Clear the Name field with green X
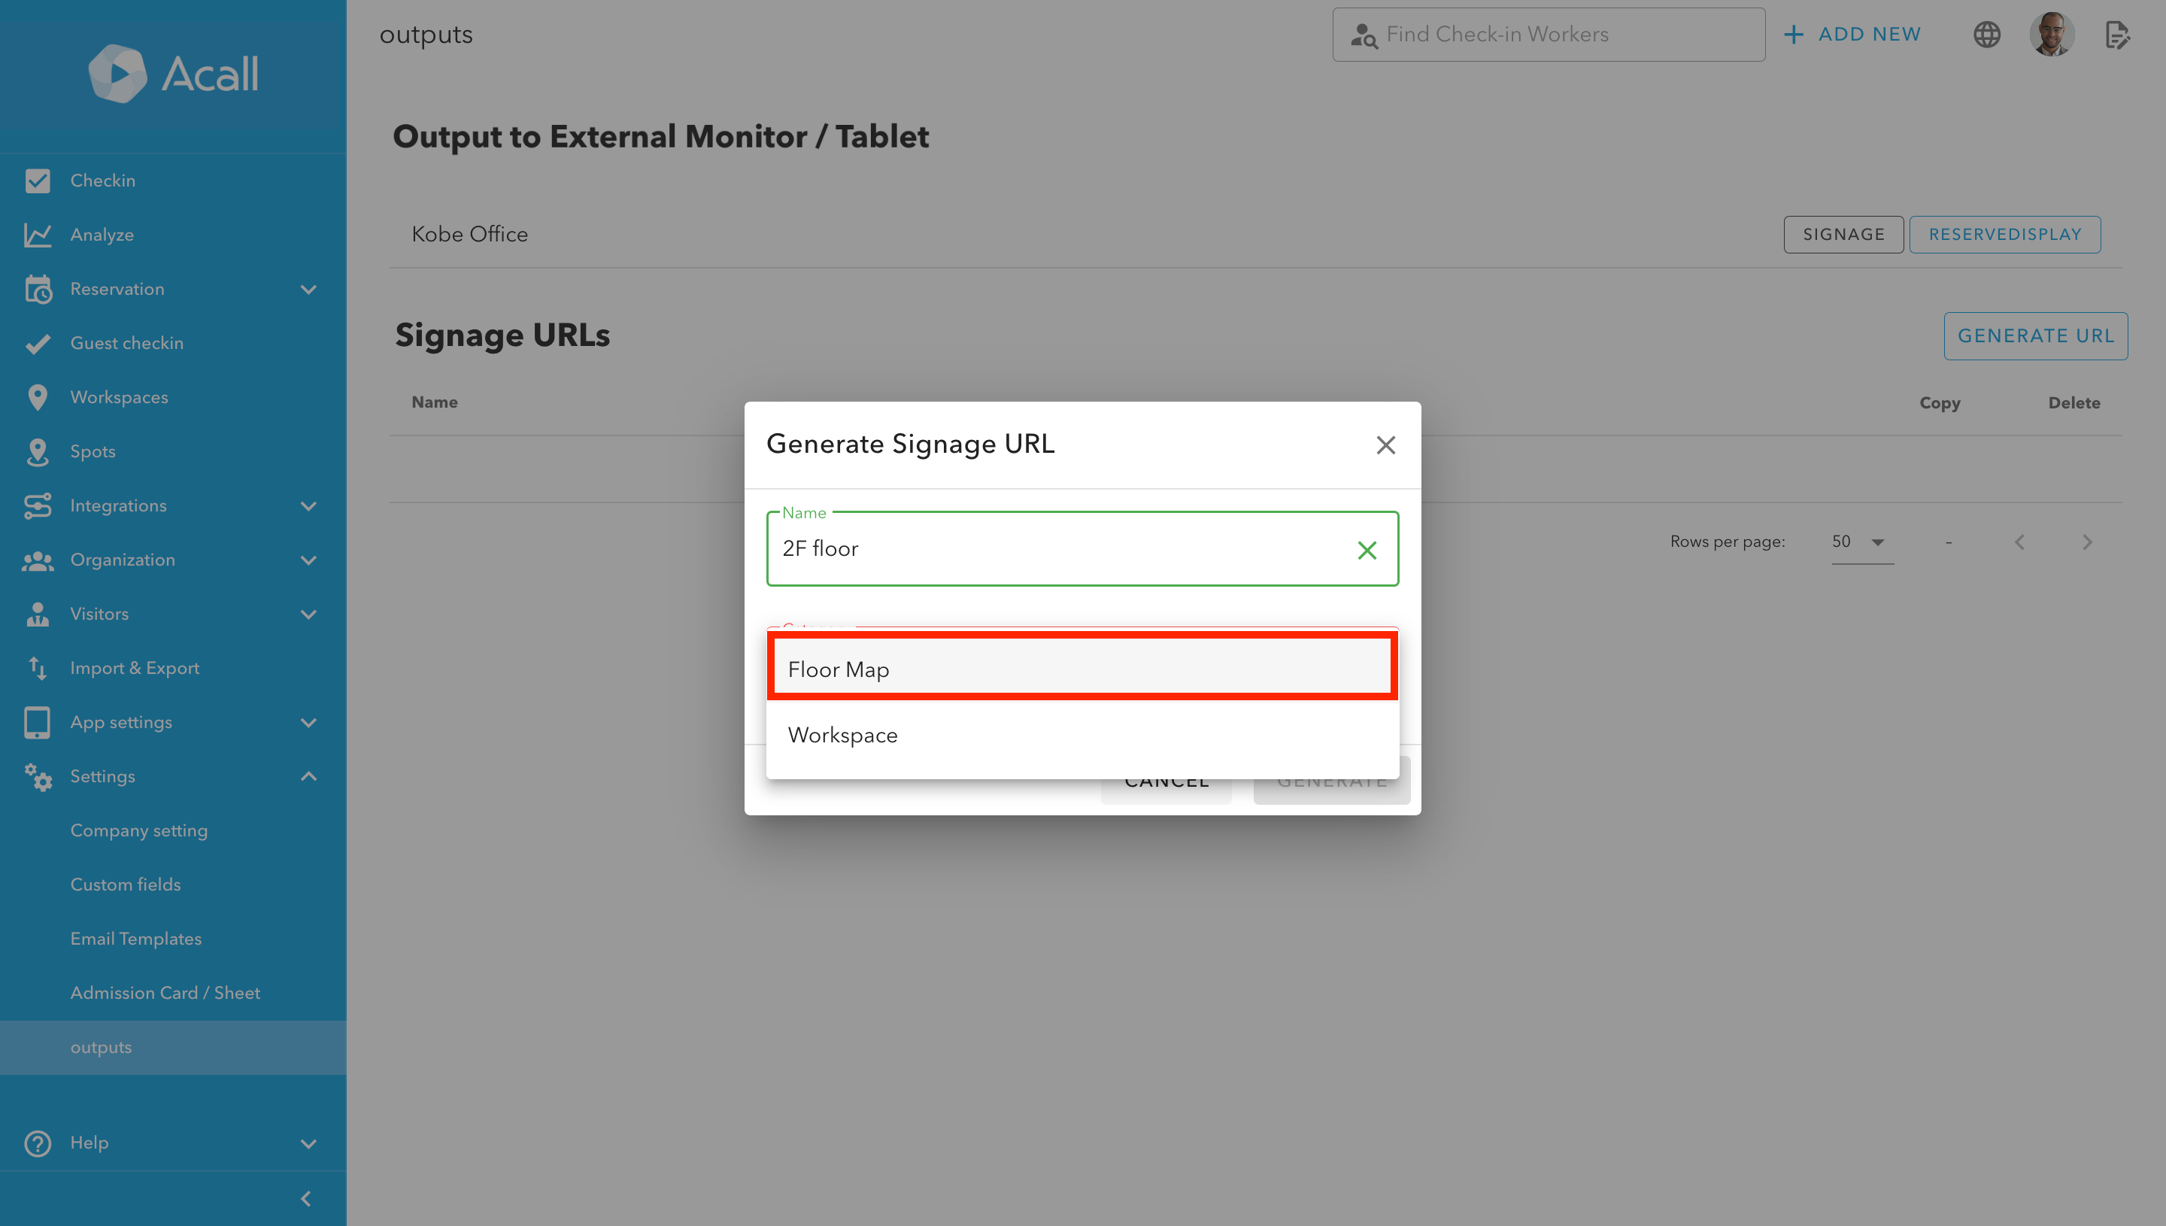 1367,550
